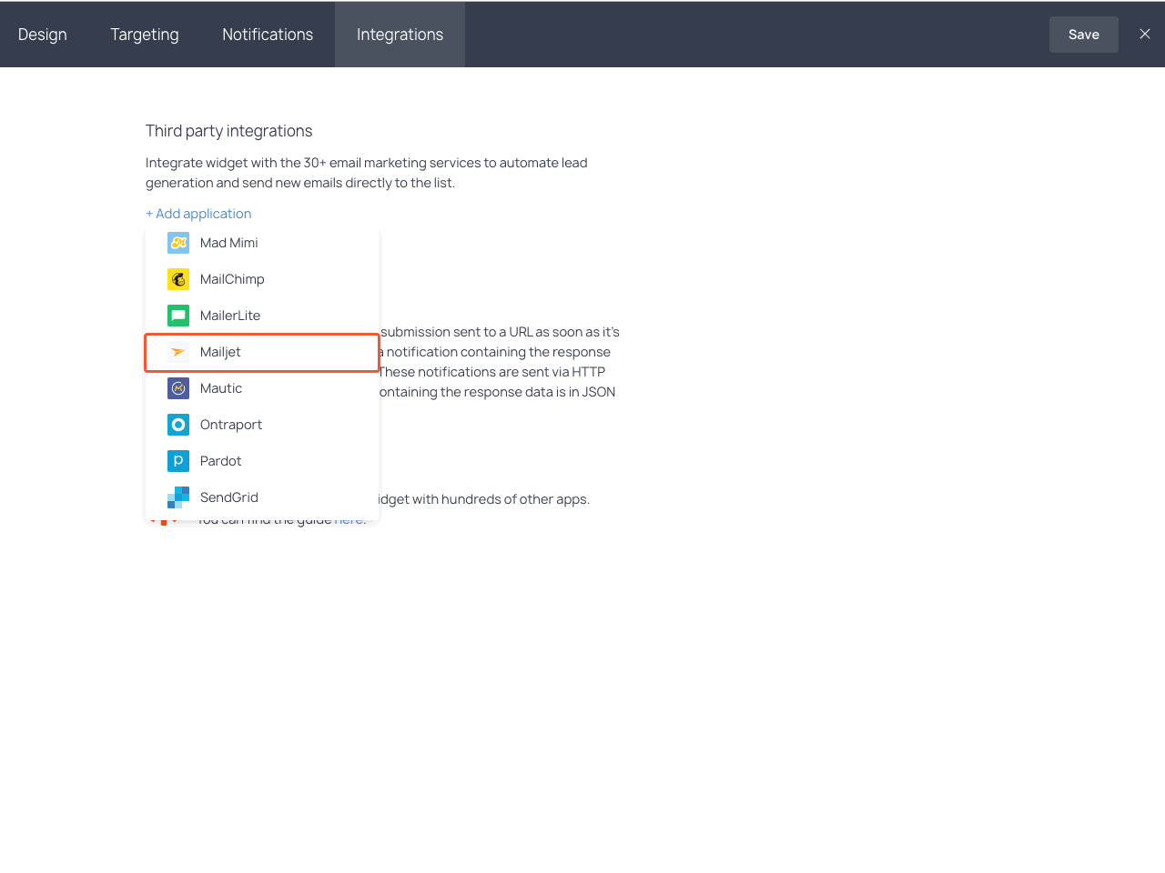Click the Pardot icon
The image size is (1165, 873).
(178, 461)
